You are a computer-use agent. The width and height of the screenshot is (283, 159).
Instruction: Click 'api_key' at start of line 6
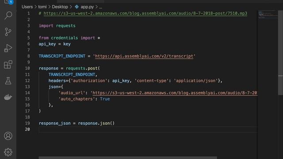(x=47, y=44)
